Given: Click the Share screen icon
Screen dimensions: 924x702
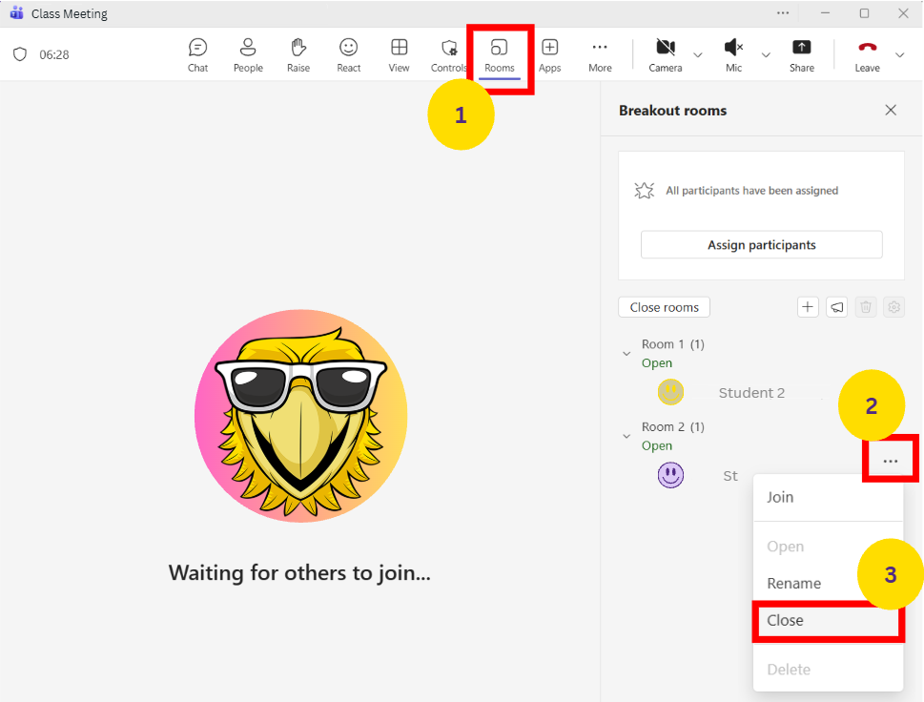Looking at the screenshot, I should point(802,54).
